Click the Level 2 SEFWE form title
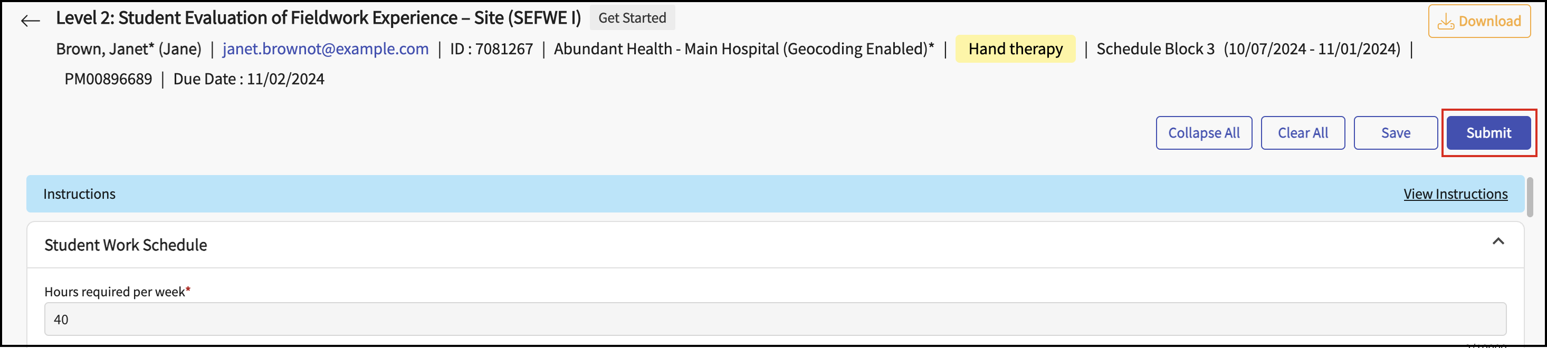Image resolution: width=1547 pixels, height=348 pixels. 318,18
